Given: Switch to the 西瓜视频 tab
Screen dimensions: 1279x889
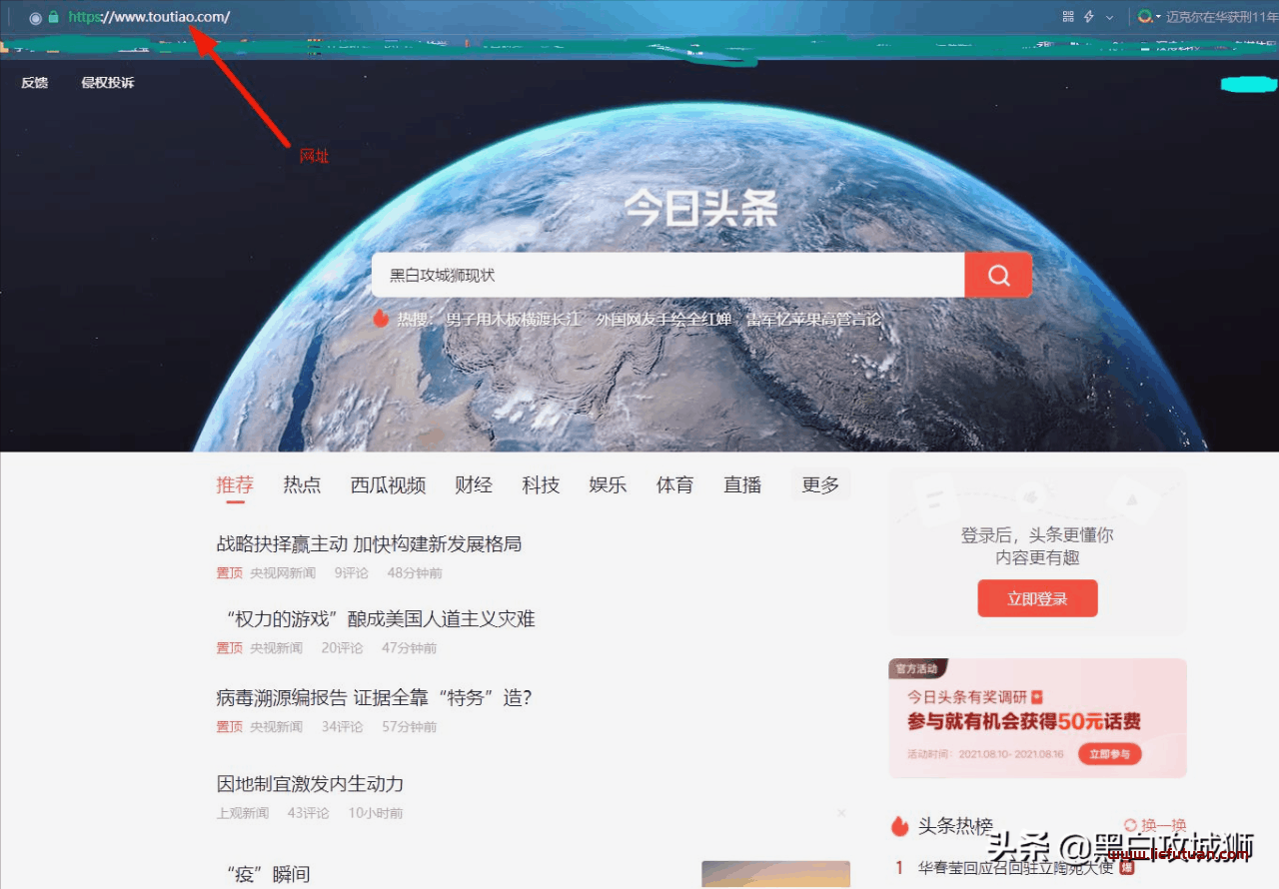Looking at the screenshot, I should 388,485.
